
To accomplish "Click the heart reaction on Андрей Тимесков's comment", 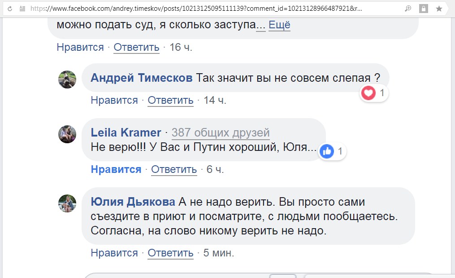I will [x=368, y=93].
